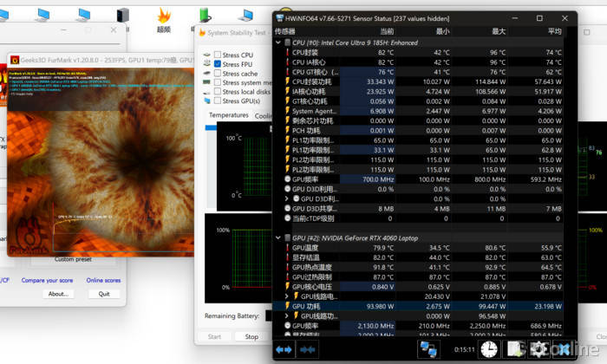Screen dimensions: 607x364
Task: Click the HWiNFO clock timer icon
Action: 489,348
